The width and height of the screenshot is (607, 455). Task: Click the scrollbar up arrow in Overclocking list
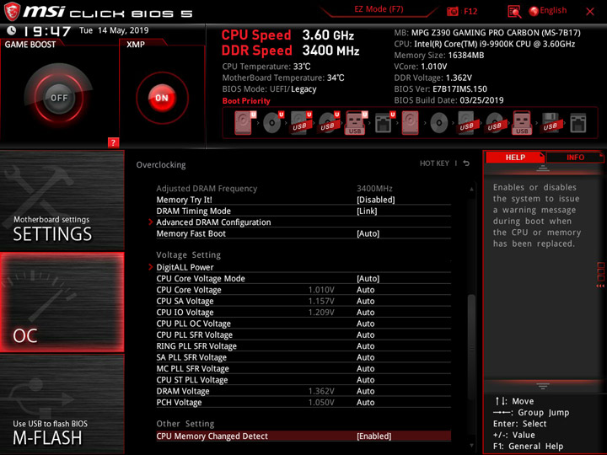[x=471, y=190]
